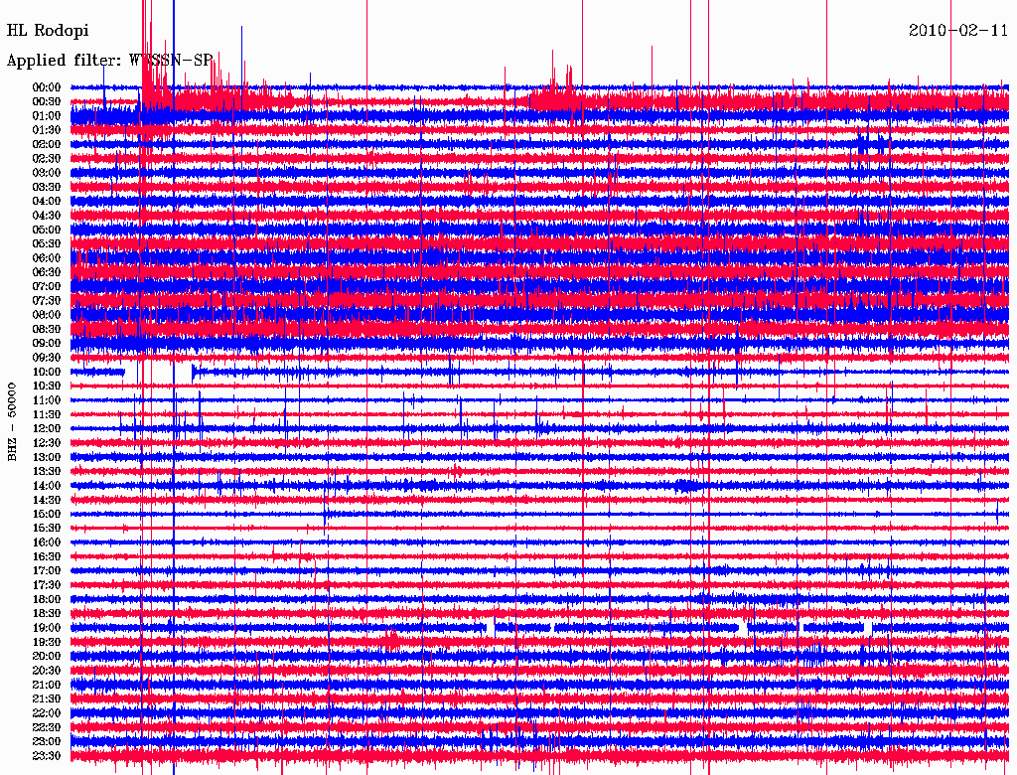Select the 22:30 time label
This screenshot has height=775, width=1017.
point(47,727)
